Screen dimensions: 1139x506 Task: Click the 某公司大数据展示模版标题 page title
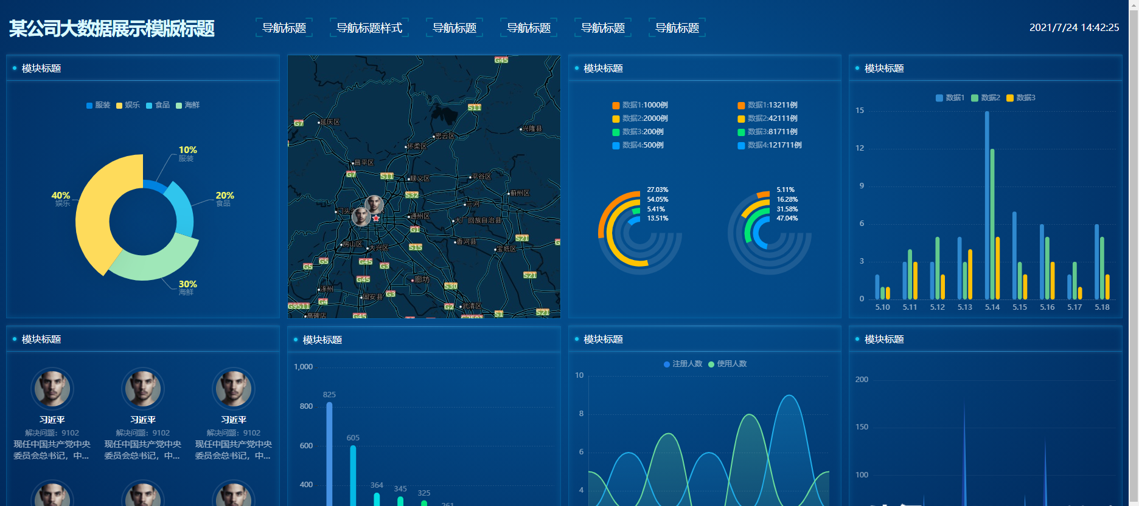point(112,29)
